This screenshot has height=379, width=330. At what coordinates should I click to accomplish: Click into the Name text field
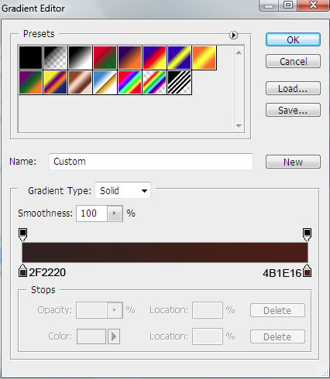(x=151, y=162)
